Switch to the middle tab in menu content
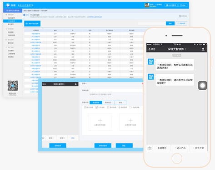Viewport: 215px width, 170px height. point(108,103)
